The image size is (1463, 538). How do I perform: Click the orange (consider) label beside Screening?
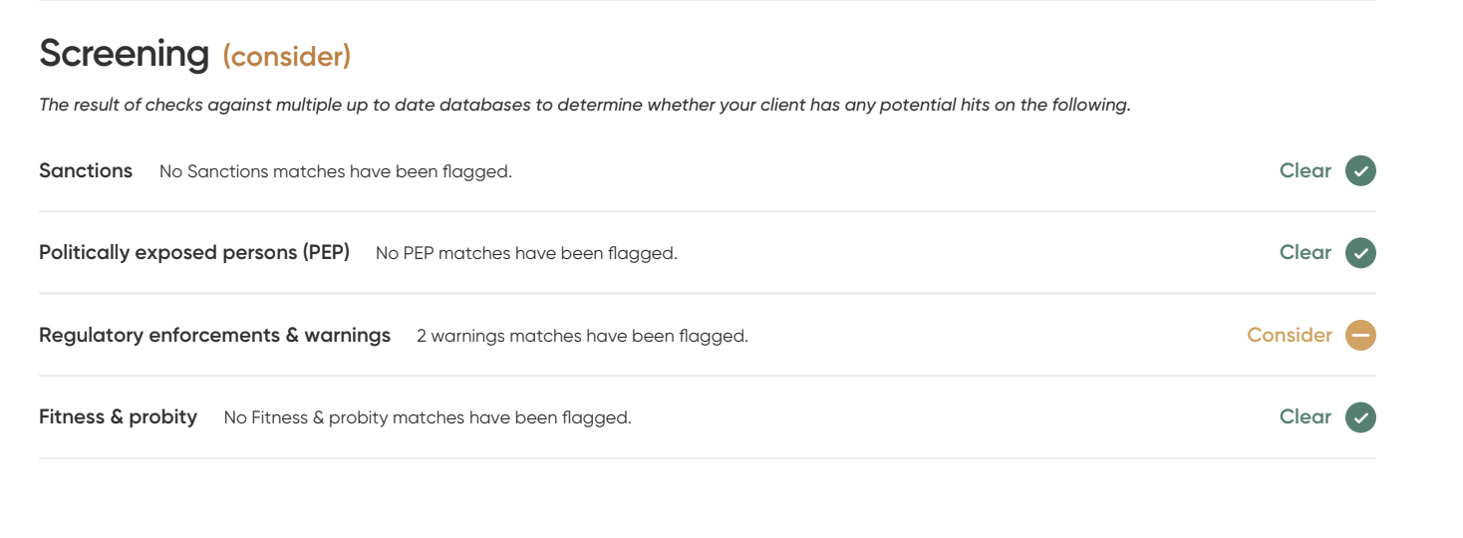tap(287, 57)
